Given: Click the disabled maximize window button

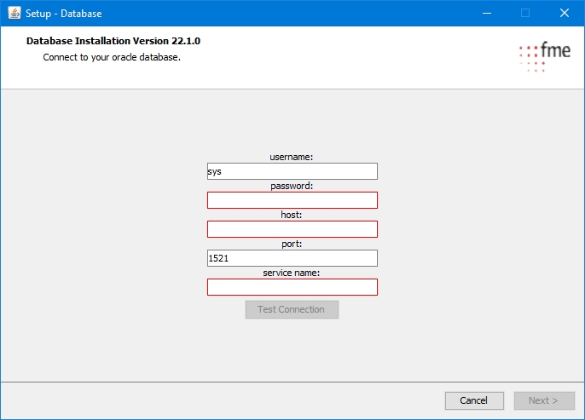Looking at the screenshot, I should coord(525,13).
